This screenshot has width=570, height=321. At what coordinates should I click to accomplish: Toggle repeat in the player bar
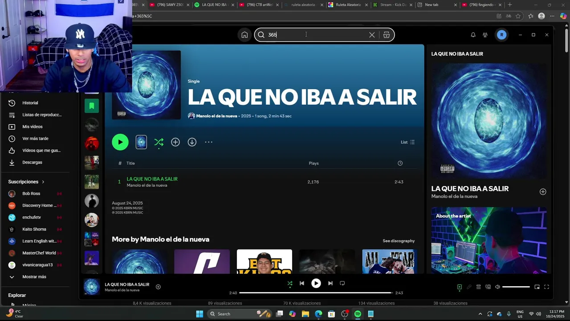tap(342, 283)
